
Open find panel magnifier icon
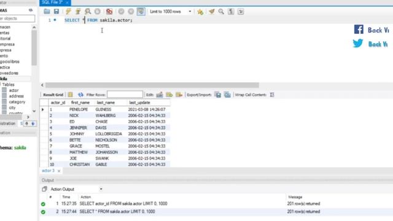(x=221, y=11)
